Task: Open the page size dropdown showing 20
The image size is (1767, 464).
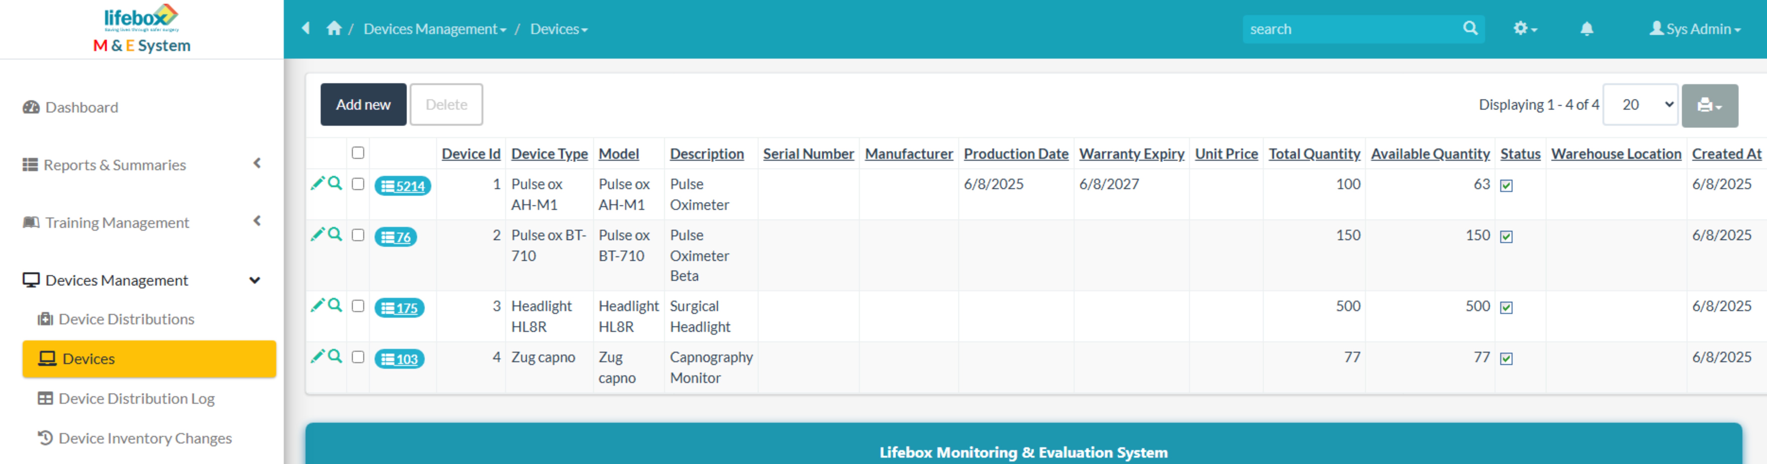Action: tap(1640, 105)
